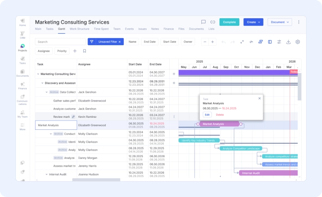Filter by Owner button

188,41
